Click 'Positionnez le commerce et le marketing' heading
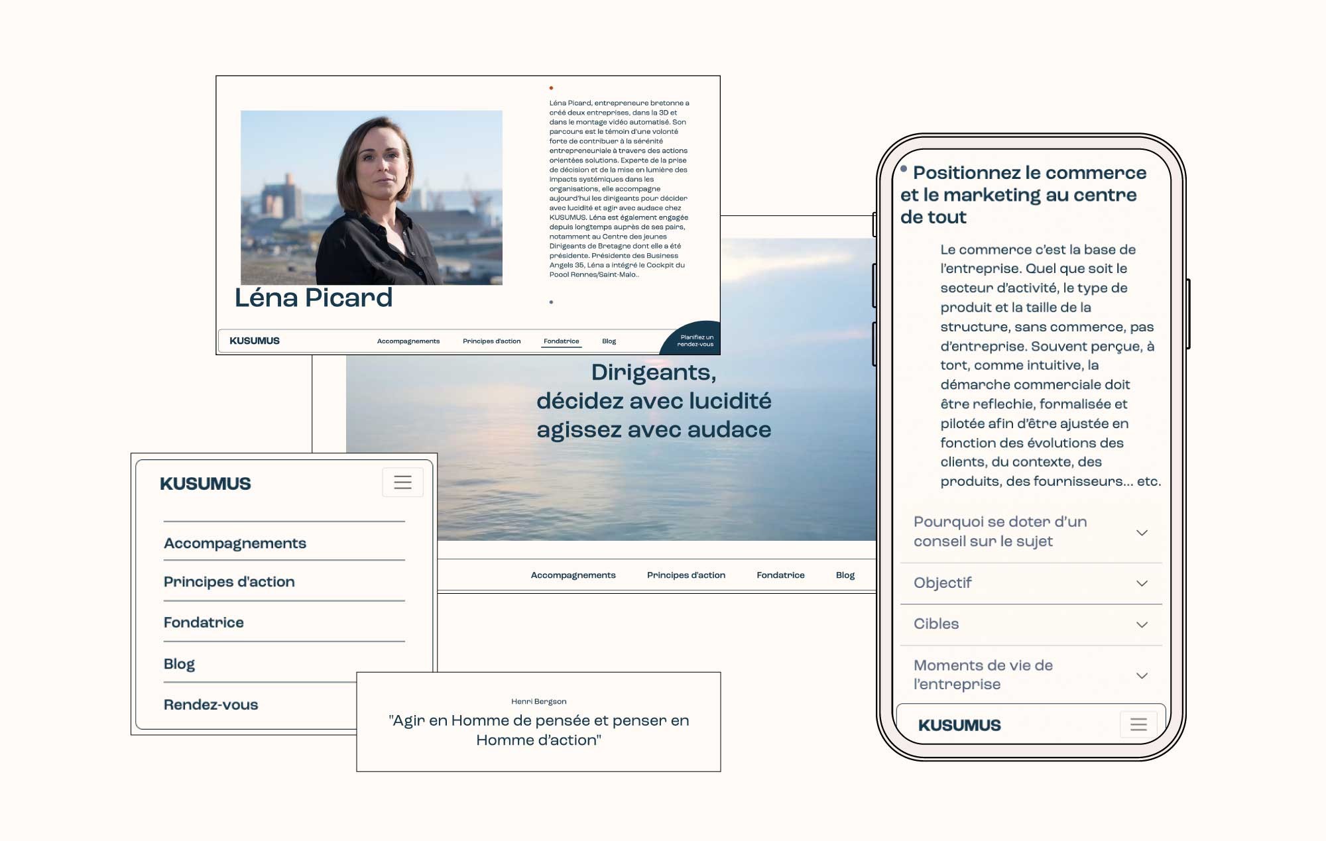 (1023, 195)
